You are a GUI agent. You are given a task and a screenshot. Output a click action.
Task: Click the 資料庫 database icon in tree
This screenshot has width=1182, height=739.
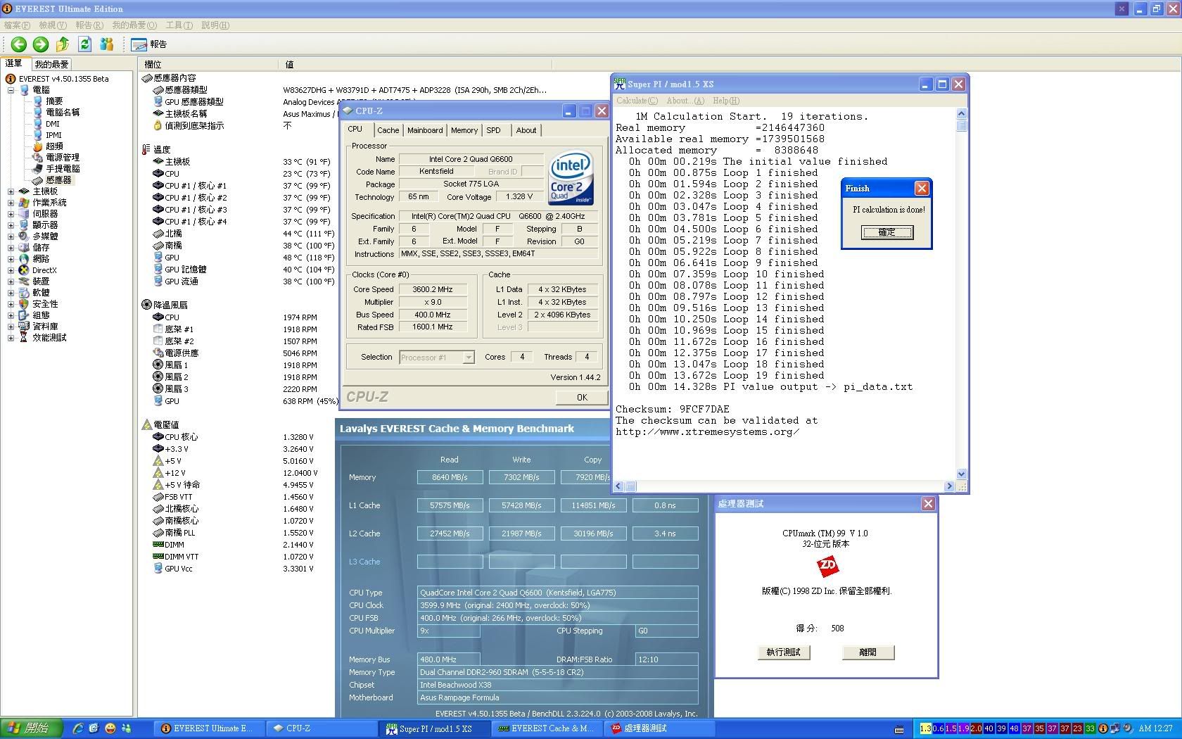pos(24,327)
